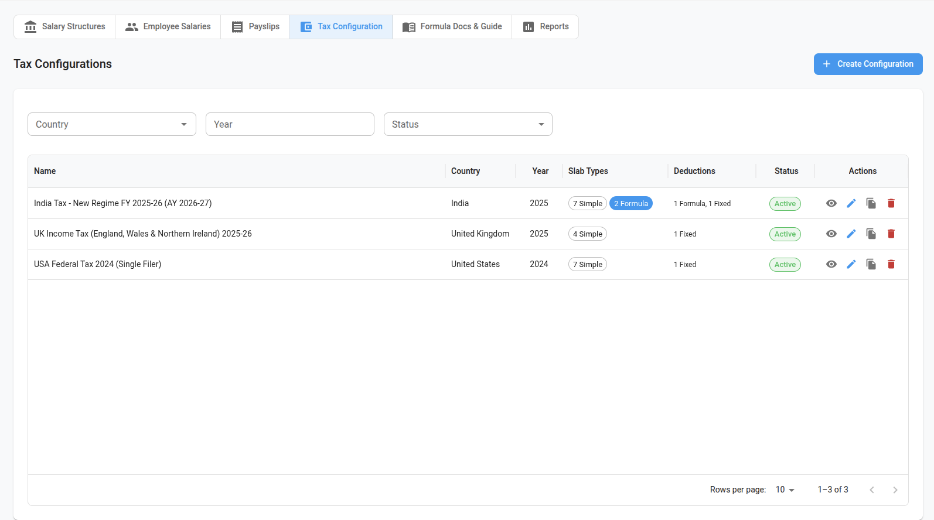
Task: Open the Country filter dropdown
Action: (111, 124)
